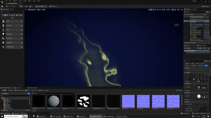Viewport: 211px width, 118px height.
Task: Open the Platforms dropdown
Action: click(53, 6)
